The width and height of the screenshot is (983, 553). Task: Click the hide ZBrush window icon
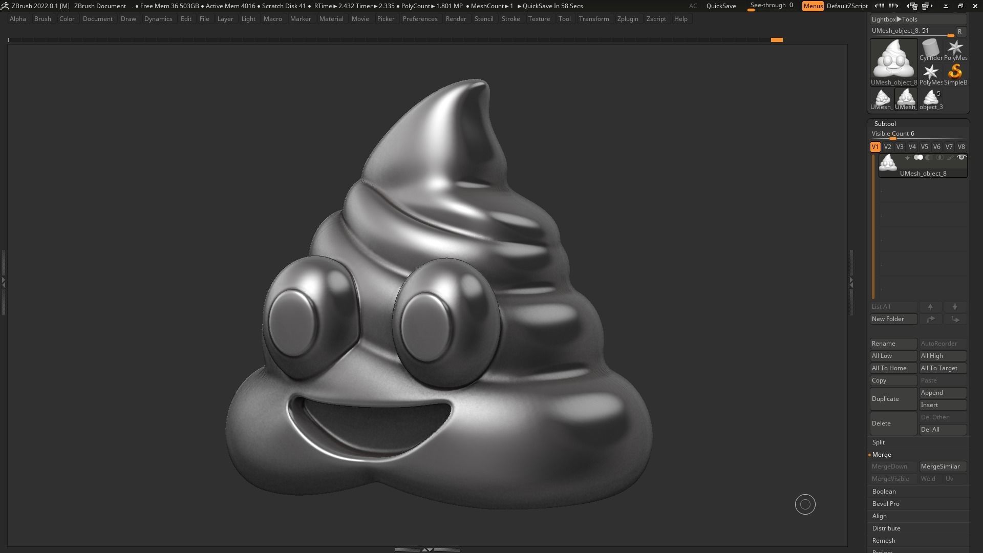point(946,6)
